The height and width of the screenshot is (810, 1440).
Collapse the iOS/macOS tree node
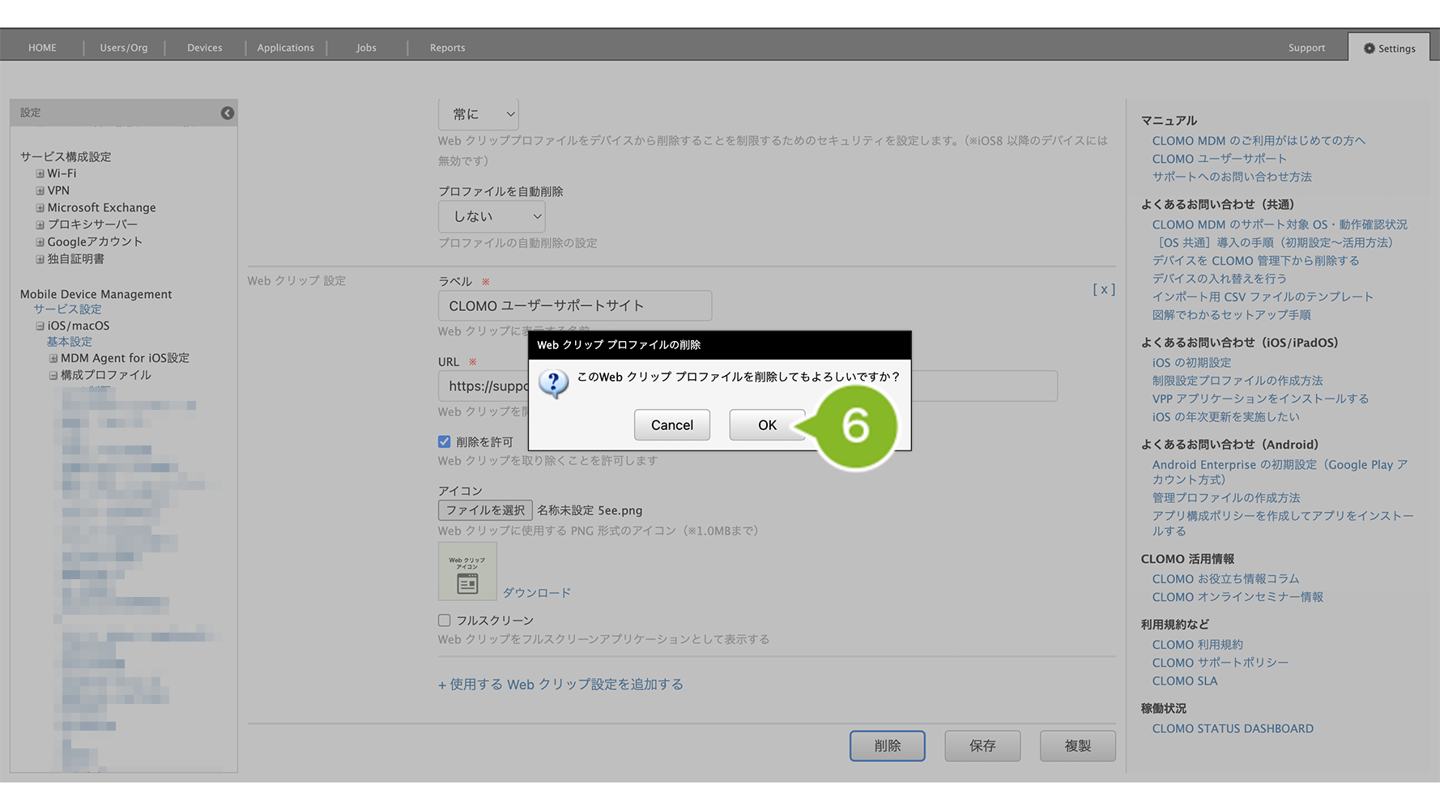(x=40, y=326)
